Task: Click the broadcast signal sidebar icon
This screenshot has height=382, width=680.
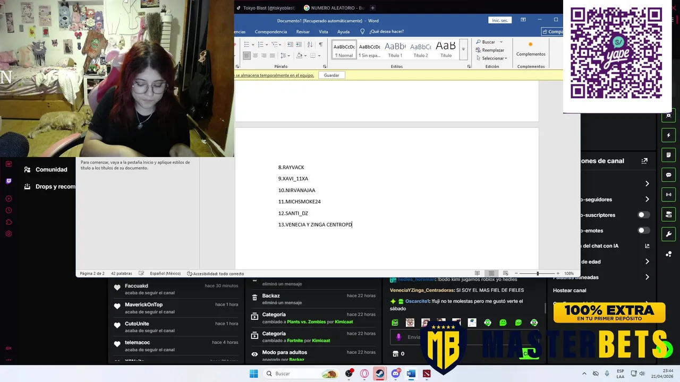Action: [669, 195]
